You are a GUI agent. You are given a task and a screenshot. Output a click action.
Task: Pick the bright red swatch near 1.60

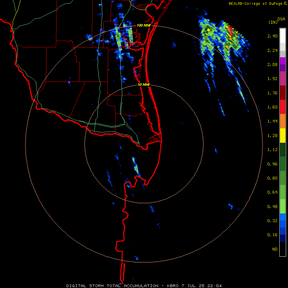pos(283,107)
